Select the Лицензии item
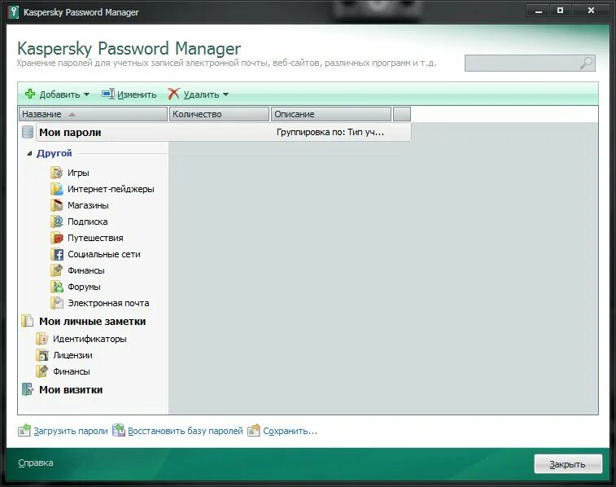Image resolution: width=616 pixels, height=487 pixels. coord(72,355)
